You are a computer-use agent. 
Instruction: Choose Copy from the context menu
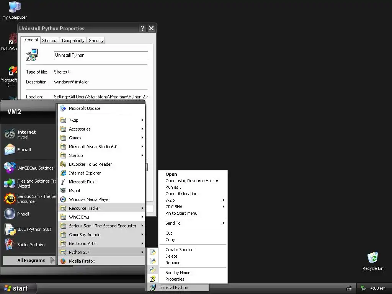[x=193, y=240]
